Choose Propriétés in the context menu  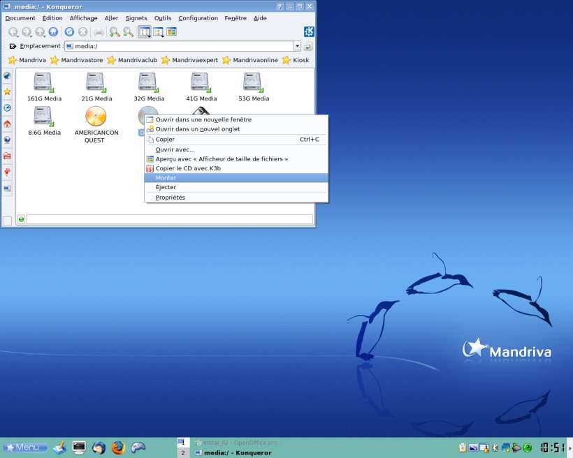236,197
